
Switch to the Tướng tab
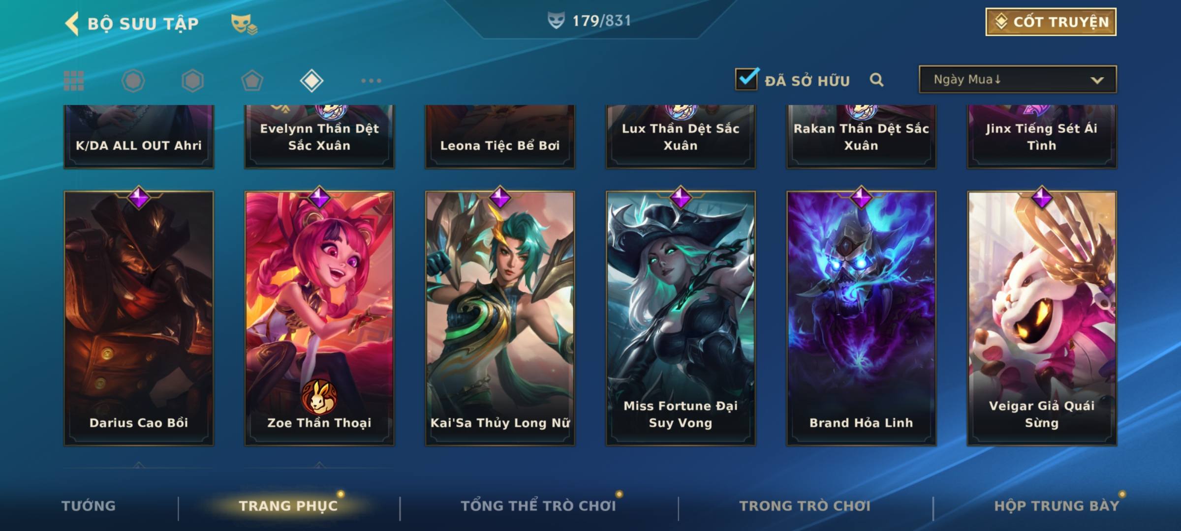pyautogui.click(x=89, y=505)
